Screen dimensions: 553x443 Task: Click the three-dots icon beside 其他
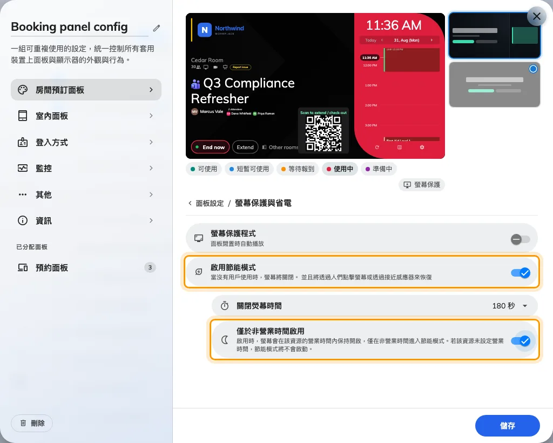coord(23,194)
